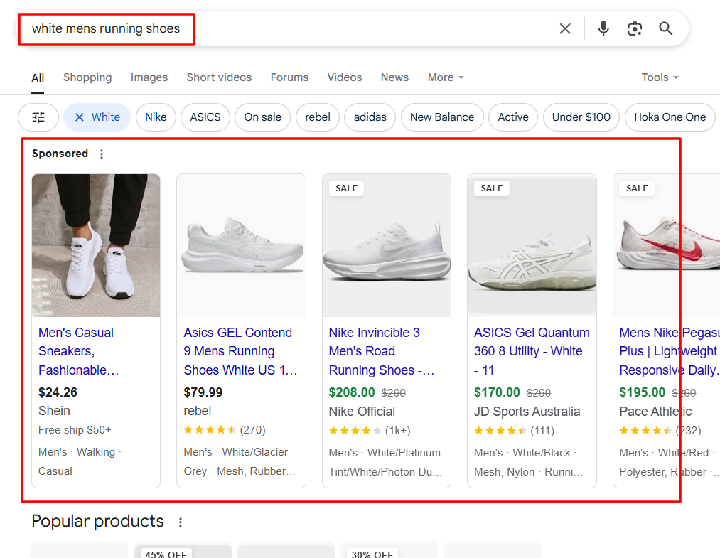Screen dimensions: 720x558
Task: Open the all filters sliders icon chip
Action: point(38,117)
